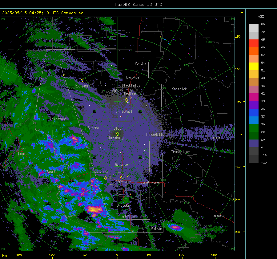The width and height of the screenshot is (277, 259).
Task: Click the 80 value atop the legend
Action: tap(263, 24)
